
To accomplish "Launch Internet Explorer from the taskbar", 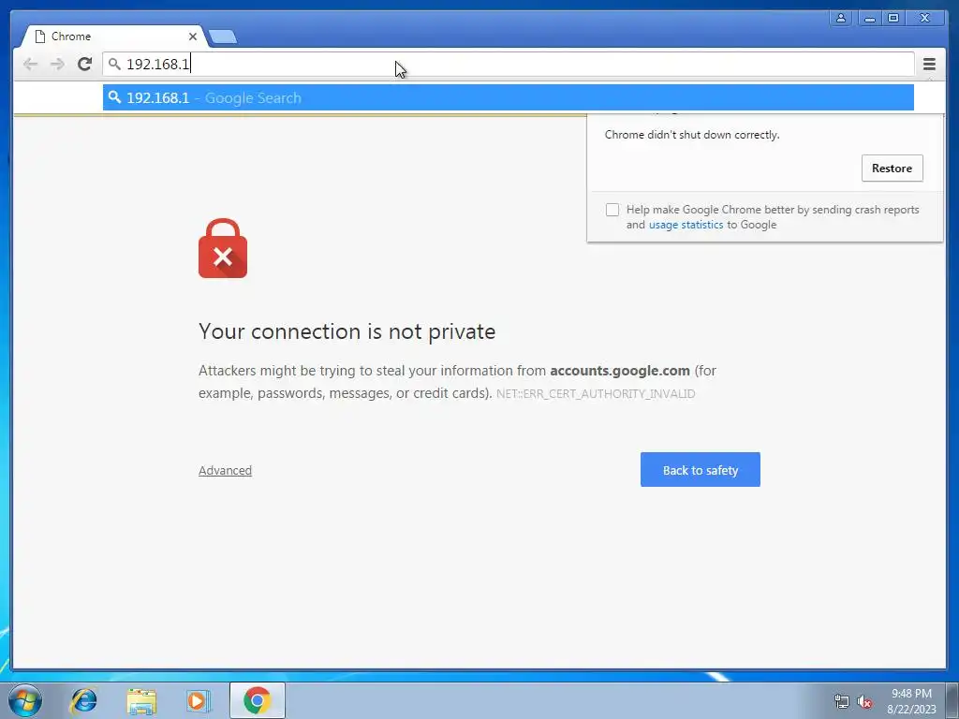I will click(83, 700).
